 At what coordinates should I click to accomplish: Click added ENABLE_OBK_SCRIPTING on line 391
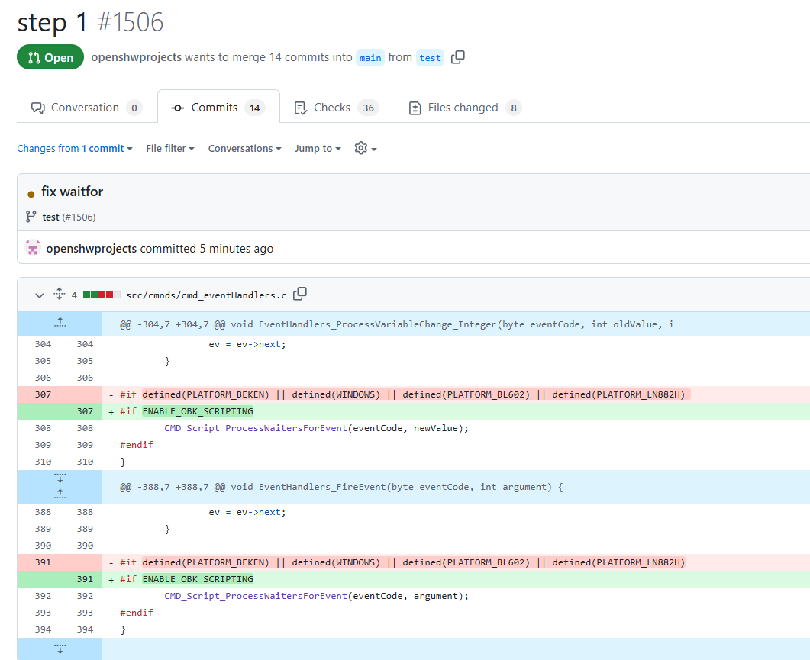tap(198, 579)
